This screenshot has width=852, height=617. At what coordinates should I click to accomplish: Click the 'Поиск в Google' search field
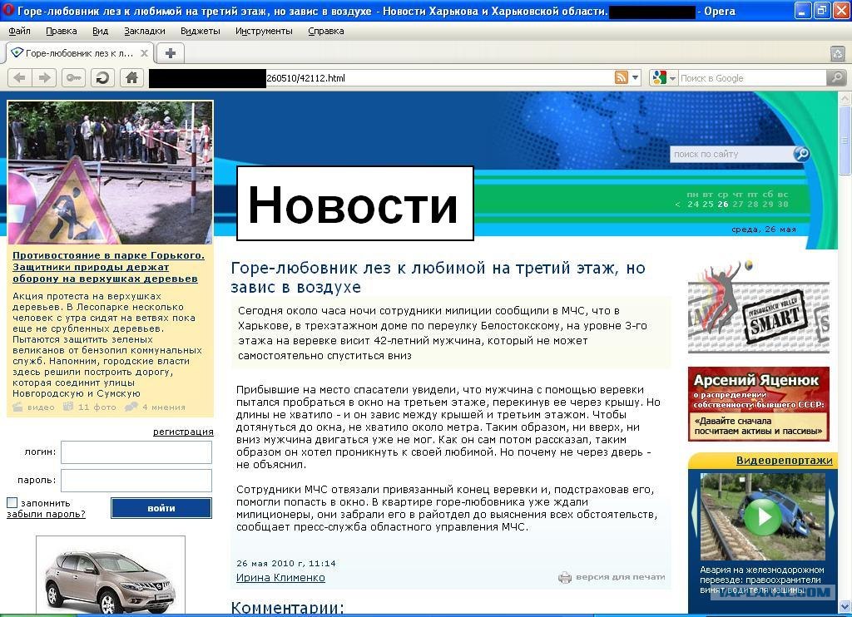click(x=752, y=78)
